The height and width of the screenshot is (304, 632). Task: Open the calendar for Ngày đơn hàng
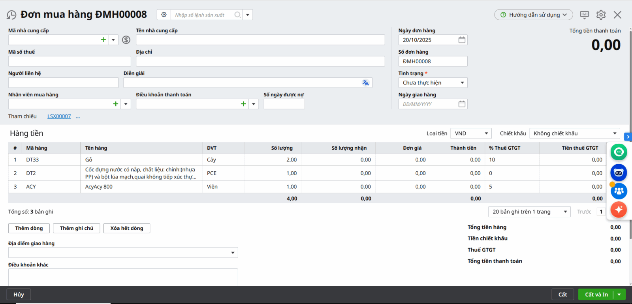click(462, 40)
